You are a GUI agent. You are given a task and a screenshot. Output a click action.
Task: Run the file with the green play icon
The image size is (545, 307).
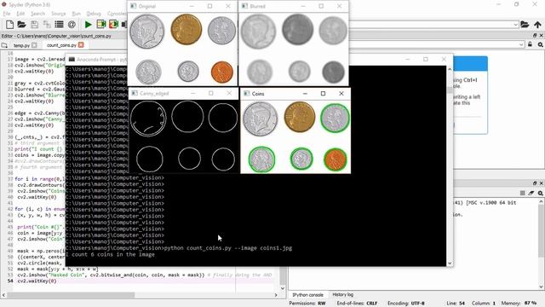point(89,25)
